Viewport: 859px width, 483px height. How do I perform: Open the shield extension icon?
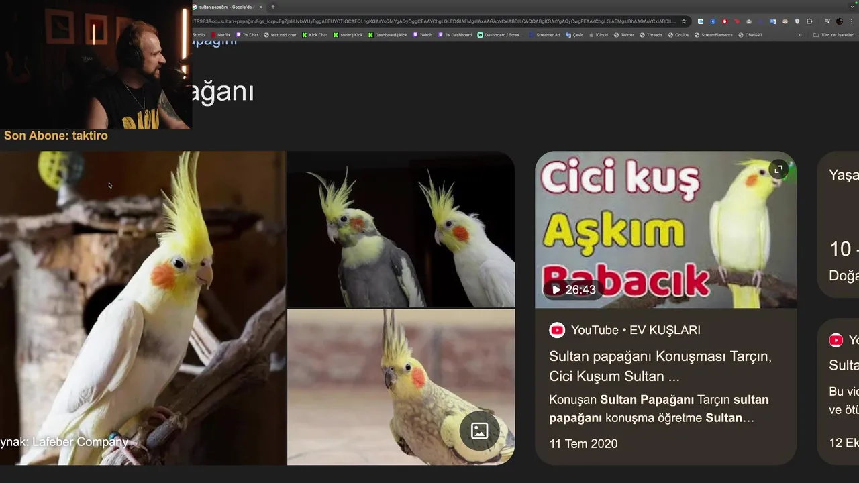pos(797,21)
